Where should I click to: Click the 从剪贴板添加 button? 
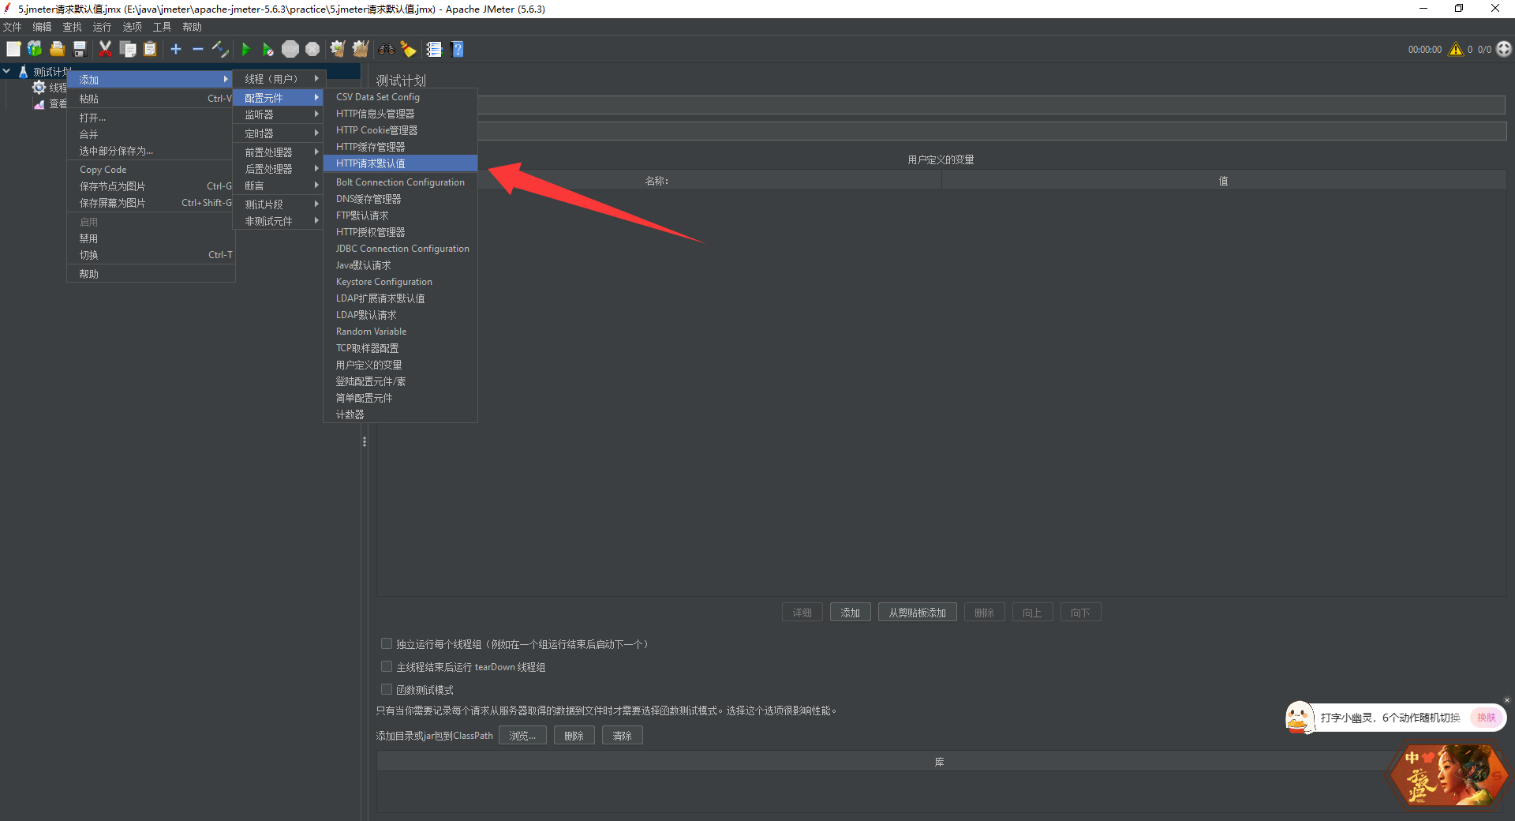pos(917,613)
